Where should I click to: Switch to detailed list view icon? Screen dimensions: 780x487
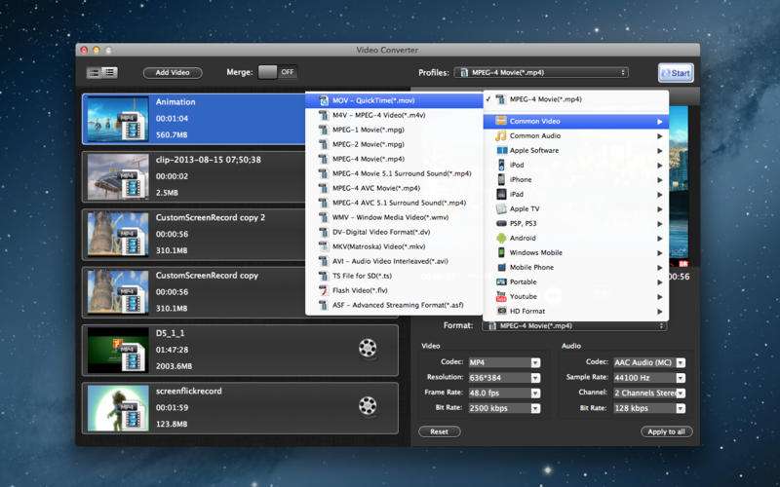coord(109,72)
